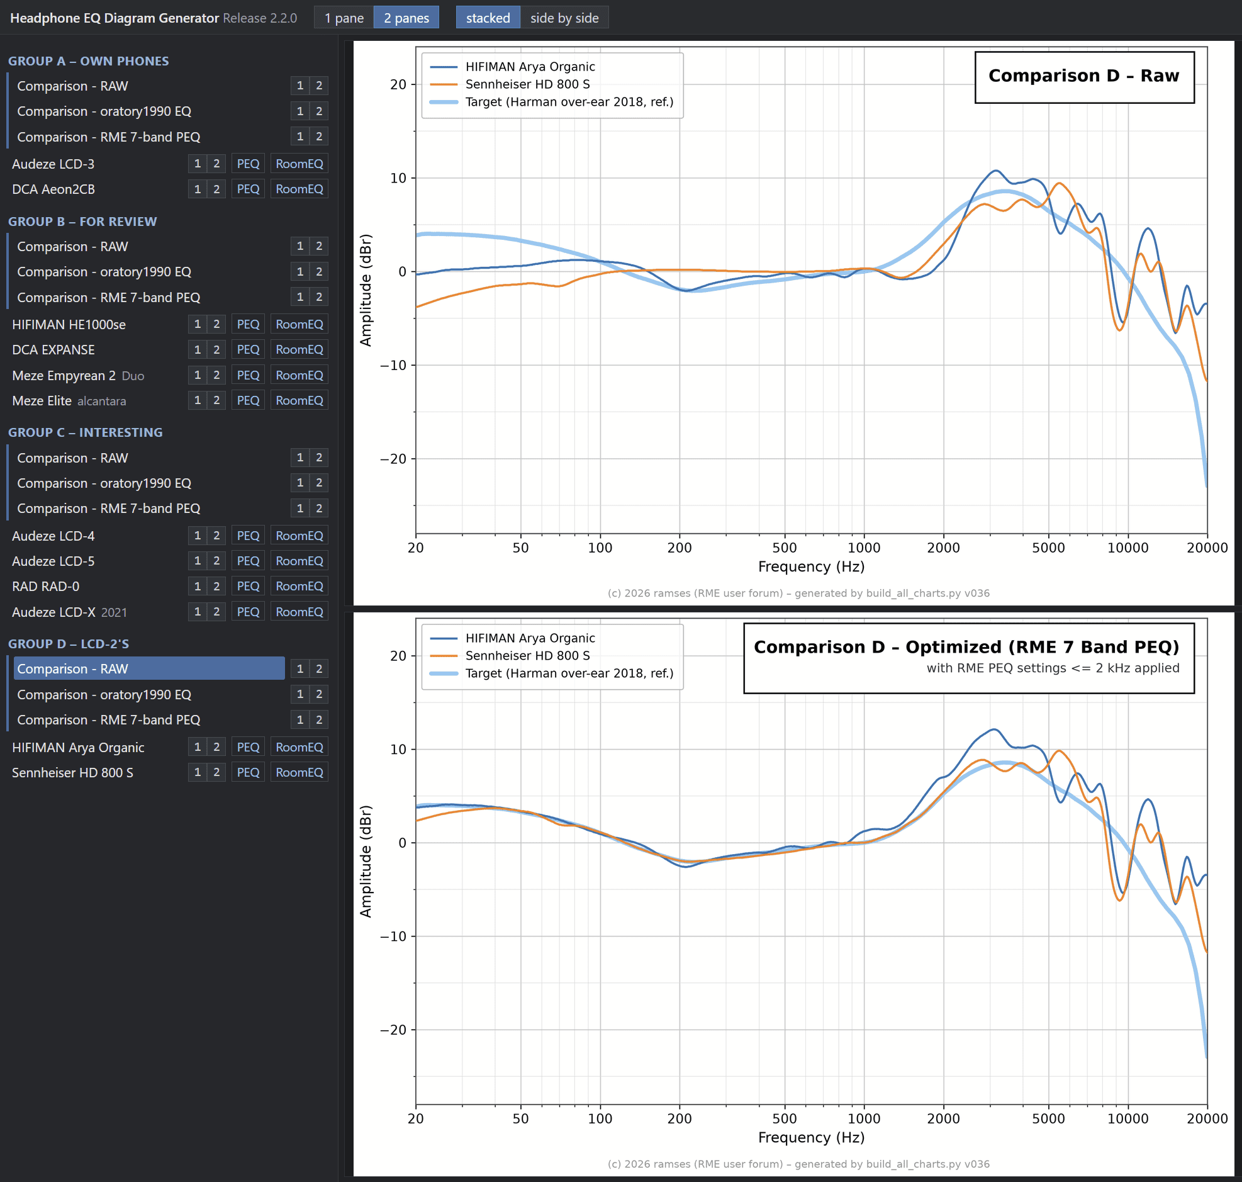Open RoomEQ for Audeze LCD-5

click(x=299, y=561)
